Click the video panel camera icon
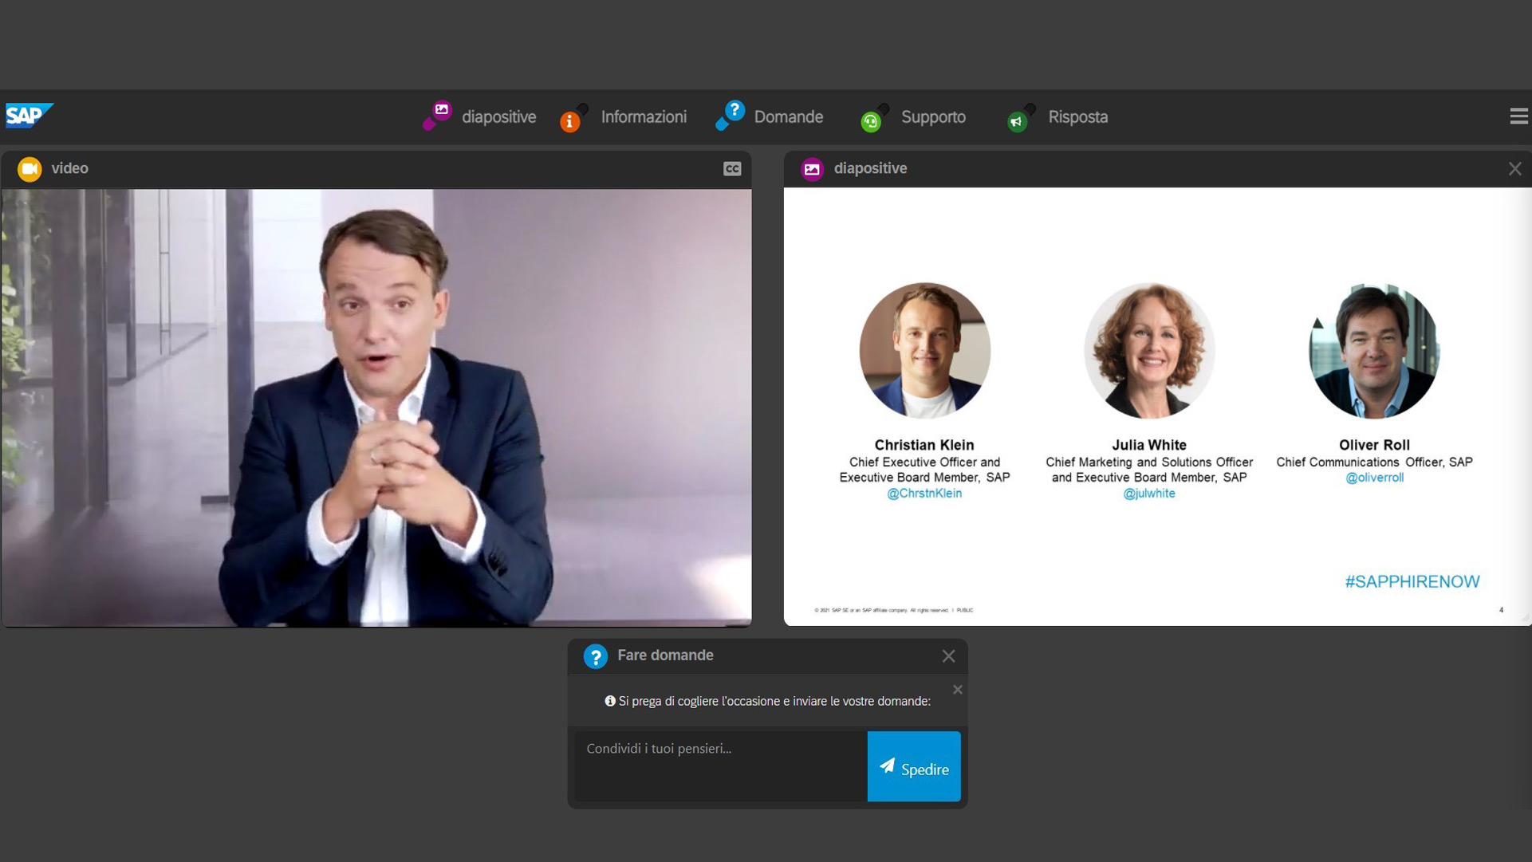The image size is (1532, 862). pos(30,168)
